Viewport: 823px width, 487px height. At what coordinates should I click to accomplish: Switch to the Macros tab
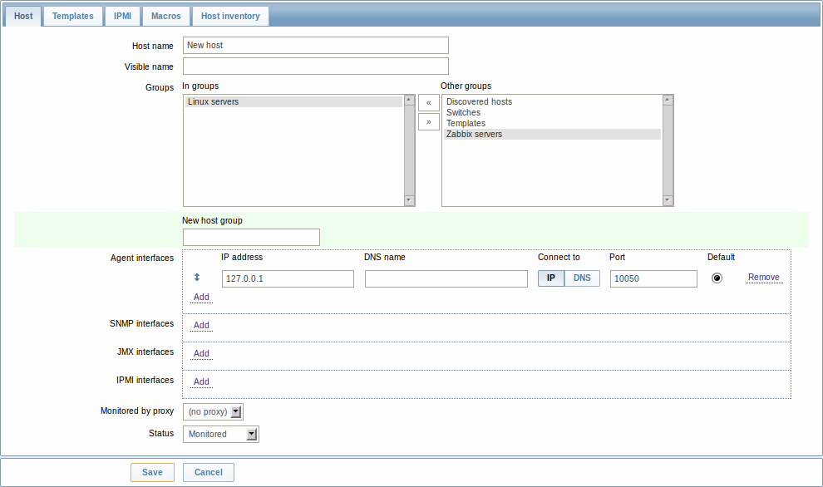coord(165,15)
